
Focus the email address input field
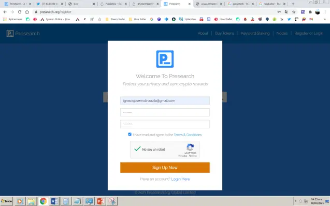click(x=165, y=101)
